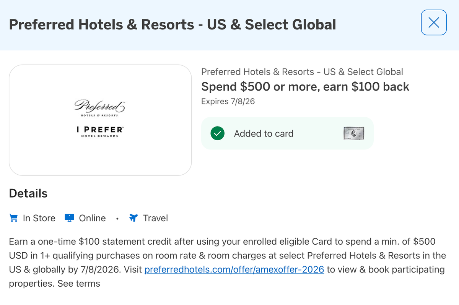Click the green checkmark confirmation icon
Viewport: 459px width, 305px height.
pos(217,133)
